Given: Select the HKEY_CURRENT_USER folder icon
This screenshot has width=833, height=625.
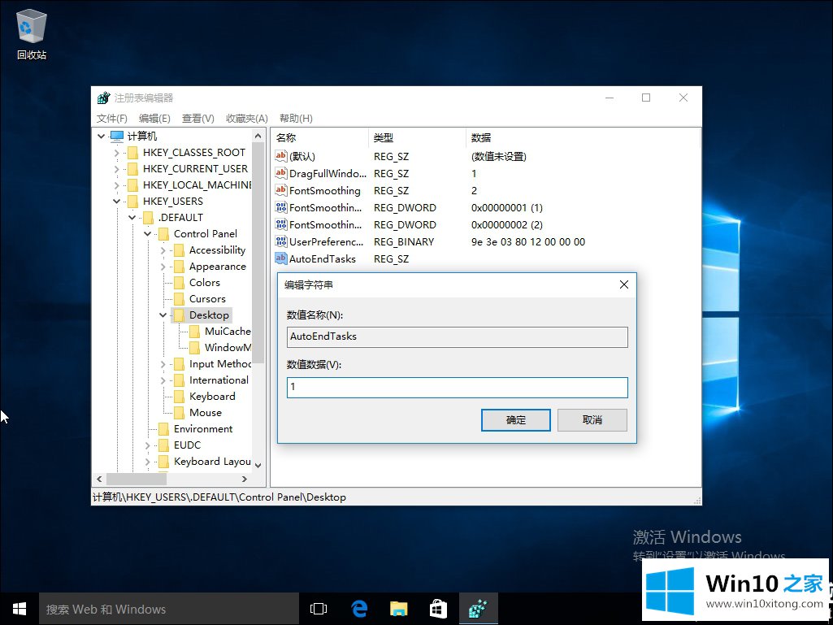Looking at the screenshot, I should tap(132, 169).
